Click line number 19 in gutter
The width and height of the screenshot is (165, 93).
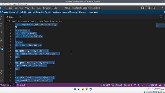10,77
